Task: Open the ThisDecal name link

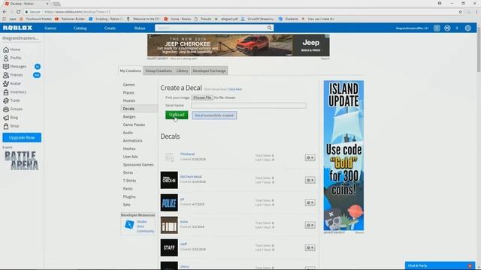Action: coord(187,154)
